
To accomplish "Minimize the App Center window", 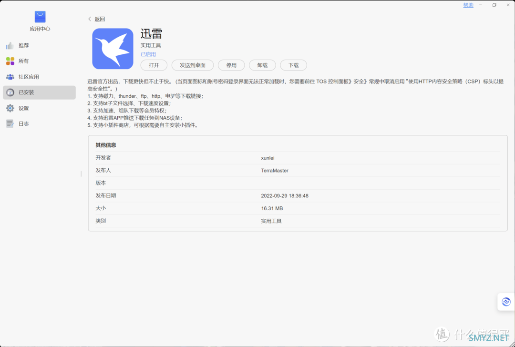I will click(480, 5).
